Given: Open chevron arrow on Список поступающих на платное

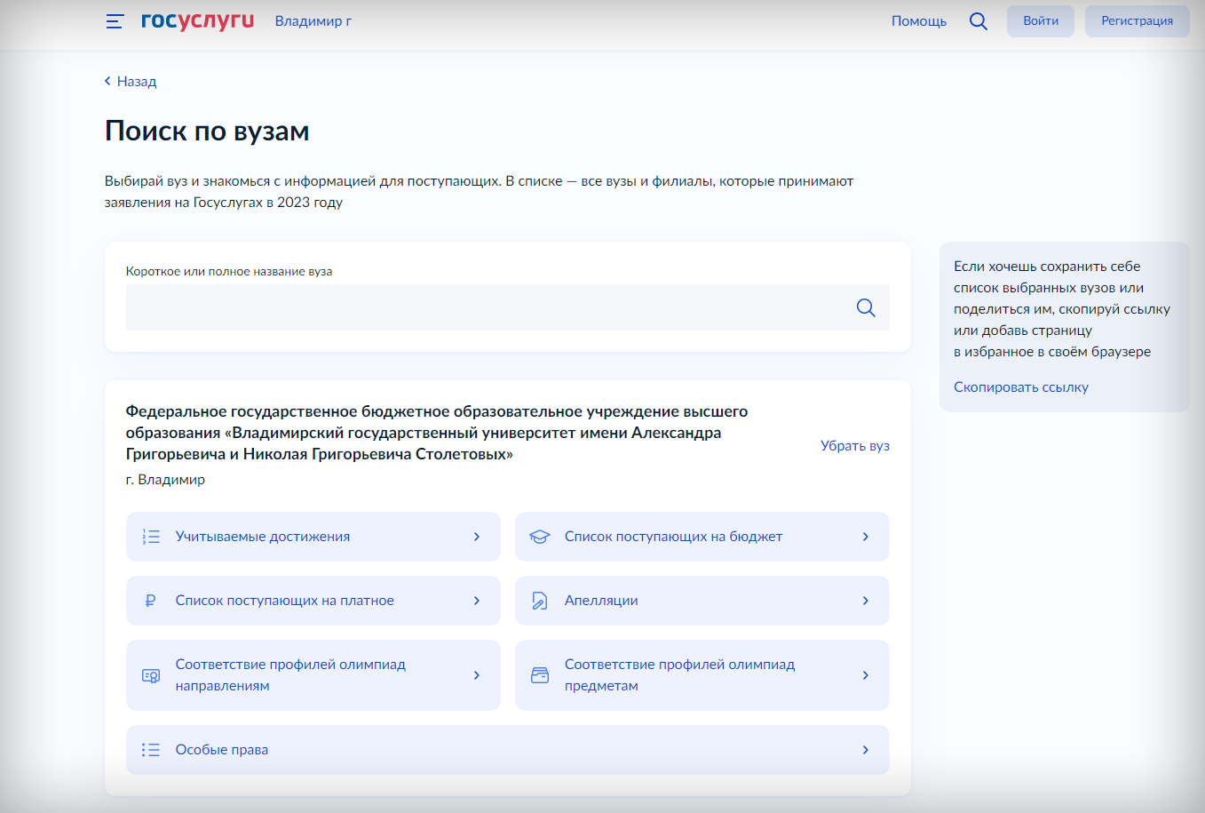Looking at the screenshot, I should [477, 601].
